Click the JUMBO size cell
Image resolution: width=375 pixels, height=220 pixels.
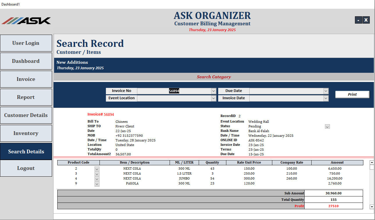[184, 179]
